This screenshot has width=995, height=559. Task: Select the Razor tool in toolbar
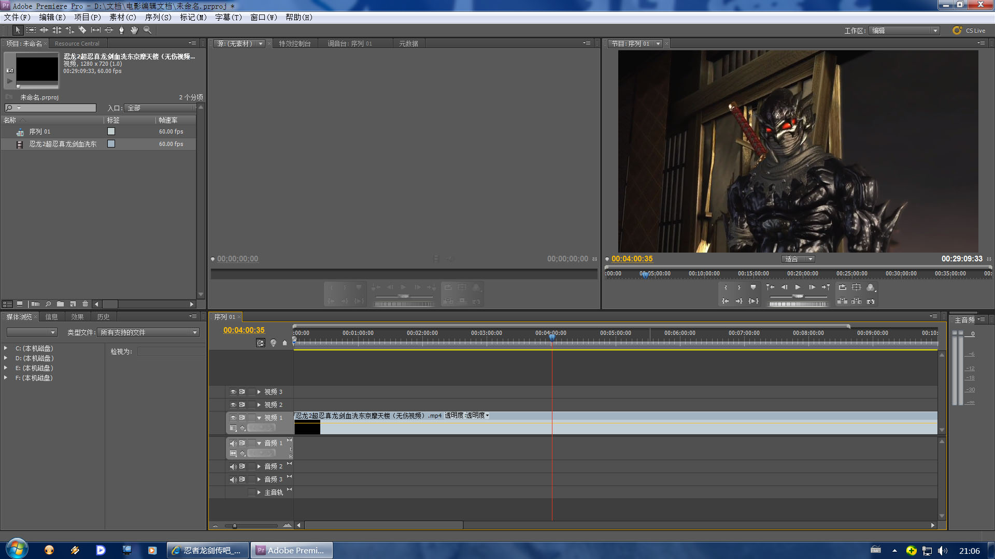(x=82, y=30)
